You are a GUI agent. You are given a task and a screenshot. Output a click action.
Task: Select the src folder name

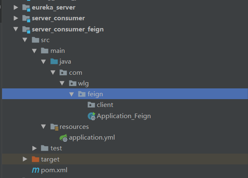point(45,40)
